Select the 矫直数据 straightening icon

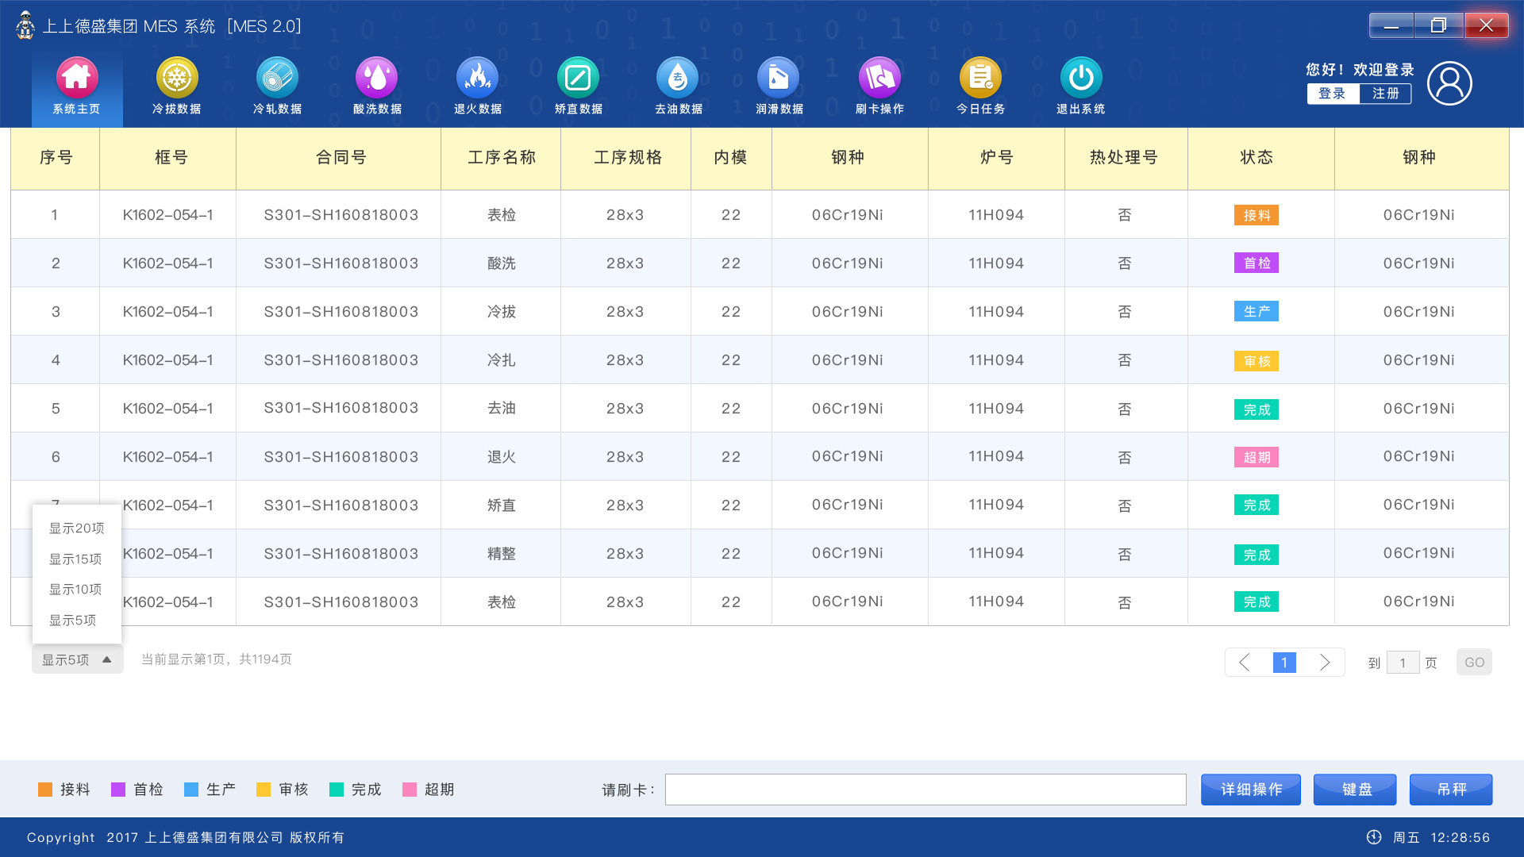578,78
